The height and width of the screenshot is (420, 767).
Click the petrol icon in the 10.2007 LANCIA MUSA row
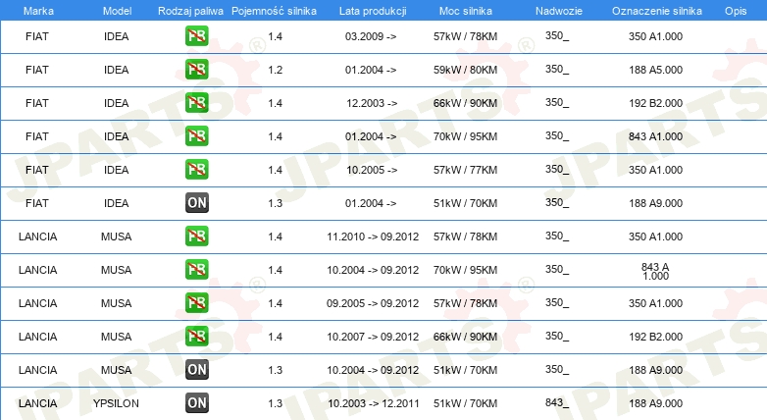pyautogui.click(x=196, y=336)
